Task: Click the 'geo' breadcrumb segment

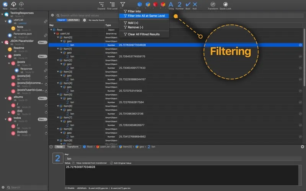Action: (142, 147)
